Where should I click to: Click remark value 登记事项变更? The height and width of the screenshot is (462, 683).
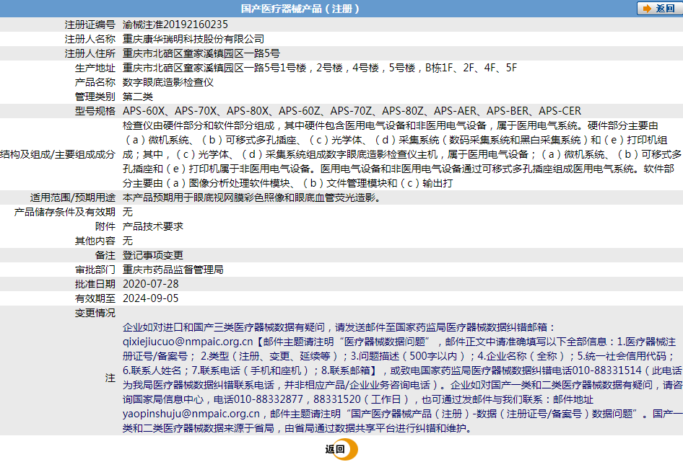[153, 255]
